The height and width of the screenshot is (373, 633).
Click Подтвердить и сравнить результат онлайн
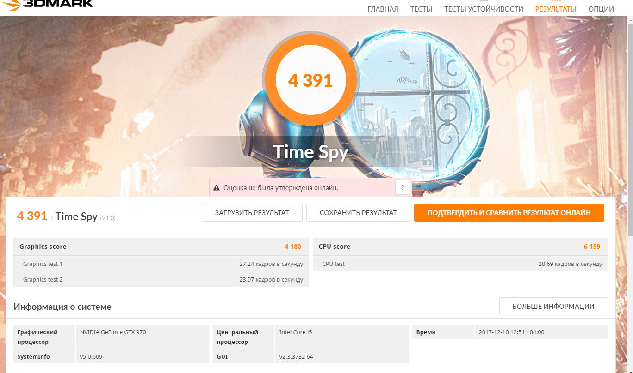509,213
